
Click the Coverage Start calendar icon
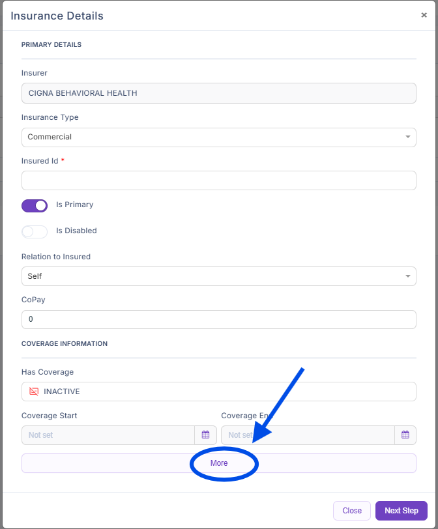[x=205, y=435]
